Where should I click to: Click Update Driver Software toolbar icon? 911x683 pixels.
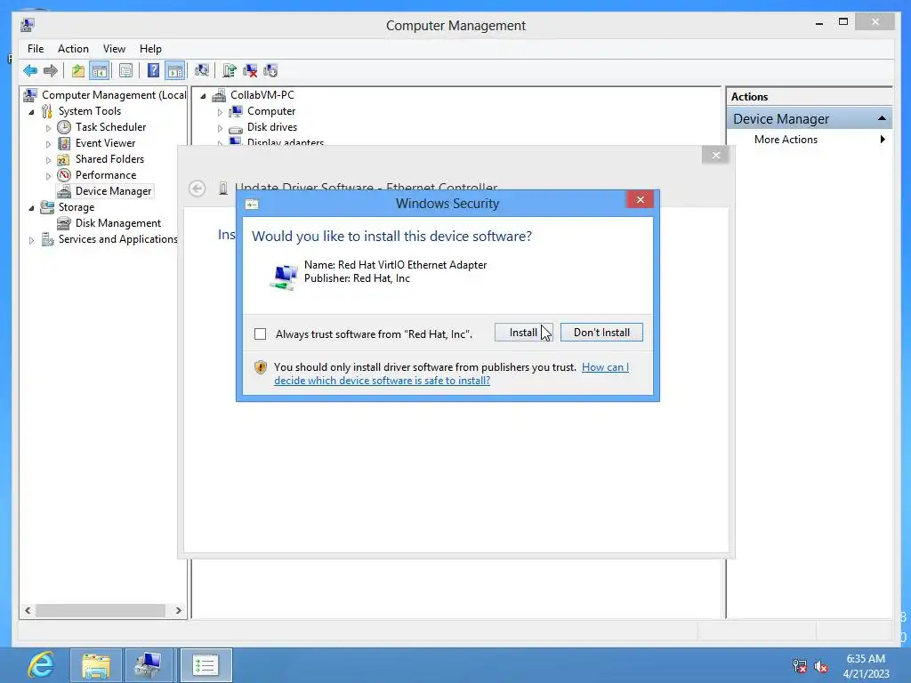pyautogui.click(x=230, y=71)
